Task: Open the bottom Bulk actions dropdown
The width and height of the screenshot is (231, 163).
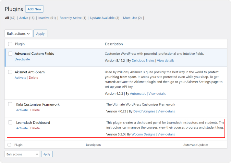Action: 22,154
